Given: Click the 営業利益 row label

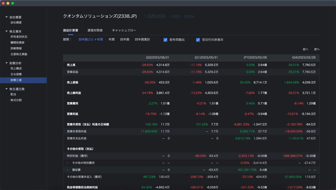Looking at the screenshot, I should 73,114.
